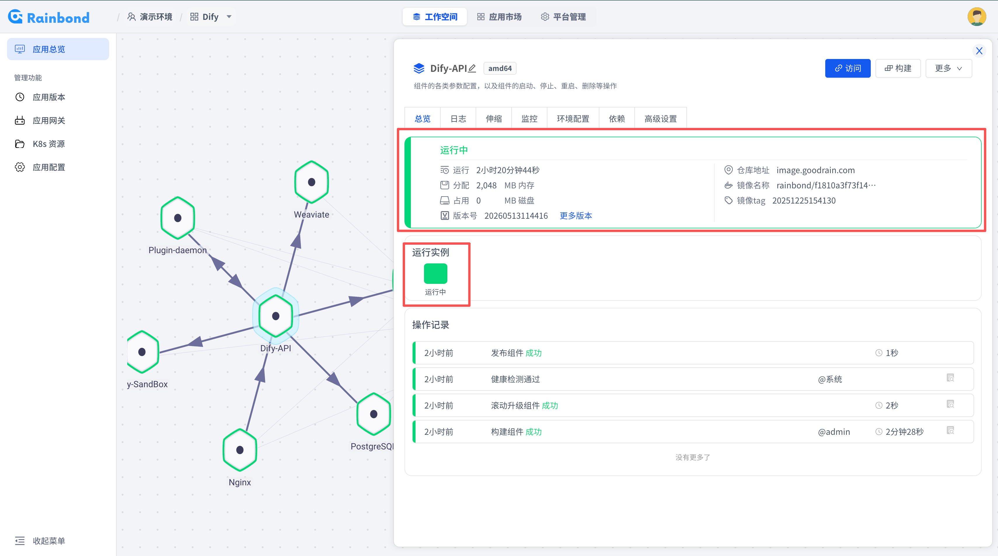This screenshot has height=556, width=998.
Task: Click the Dify-API layers icon
Action: [x=419, y=68]
